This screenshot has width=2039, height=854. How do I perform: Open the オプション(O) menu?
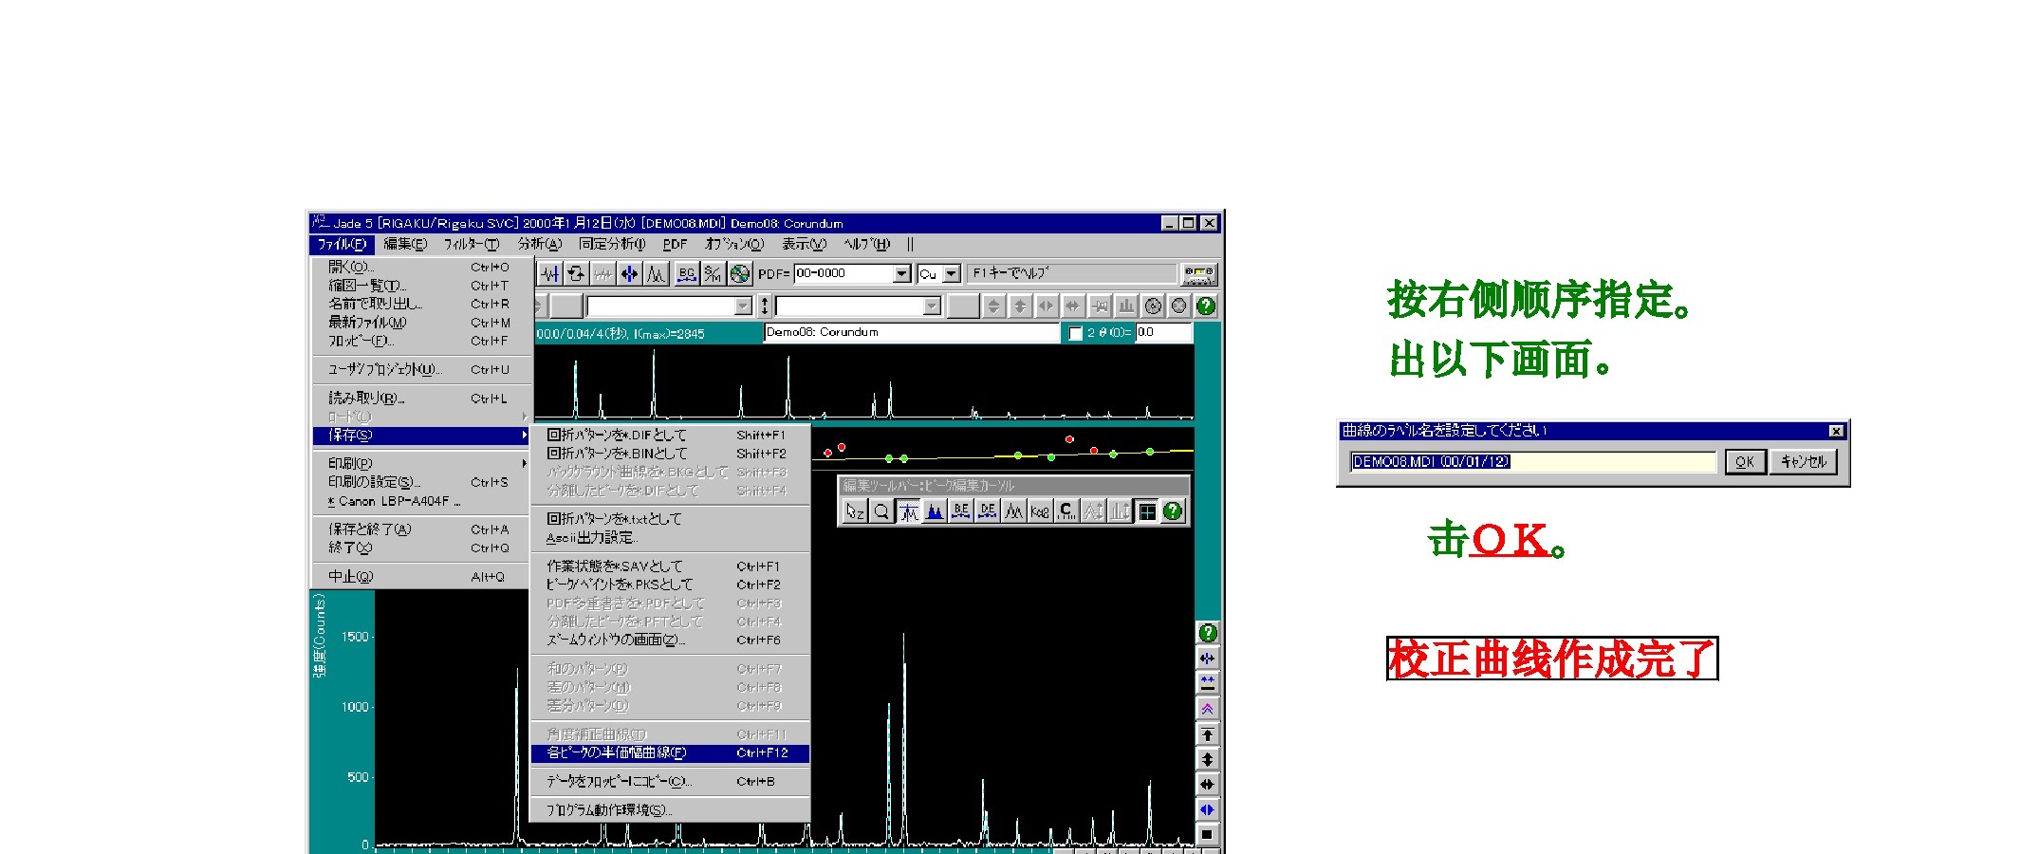coord(734,244)
